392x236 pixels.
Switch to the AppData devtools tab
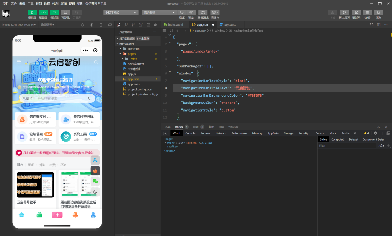(x=273, y=133)
